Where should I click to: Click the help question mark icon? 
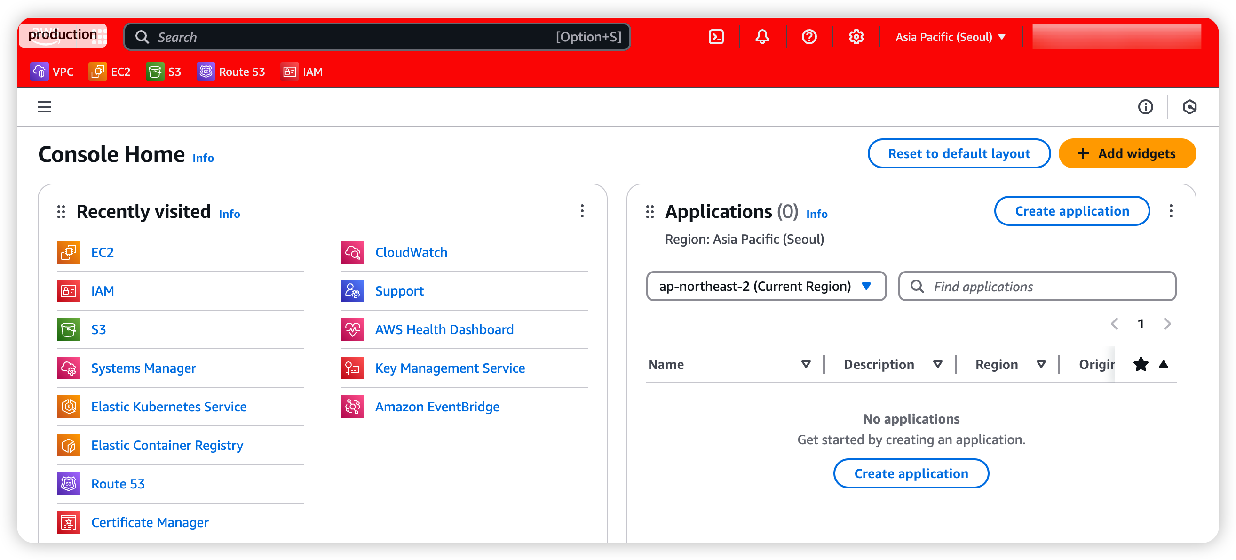[809, 37]
